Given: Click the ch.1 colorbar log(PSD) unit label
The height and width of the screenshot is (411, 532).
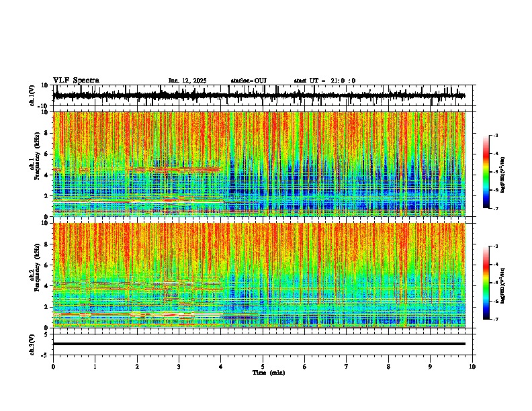Looking at the screenshot, I should 503,175.
